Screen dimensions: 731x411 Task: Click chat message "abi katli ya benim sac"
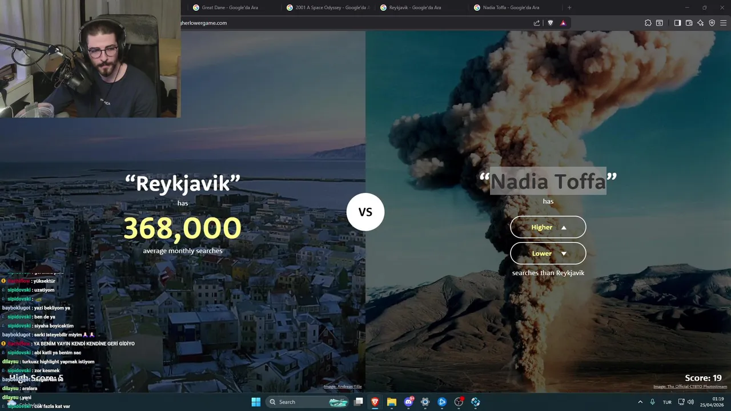click(x=58, y=353)
